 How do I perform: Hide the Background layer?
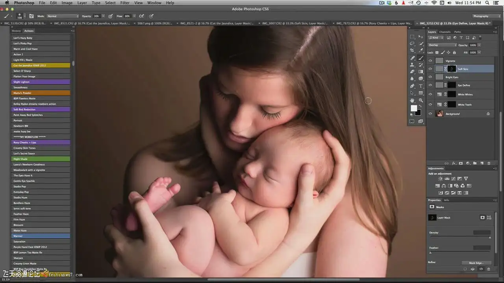click(x=430, y=114)
